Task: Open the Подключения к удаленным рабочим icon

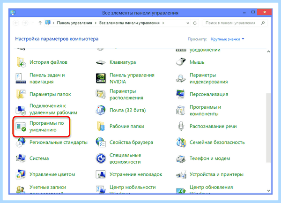Action: (21, 110)
